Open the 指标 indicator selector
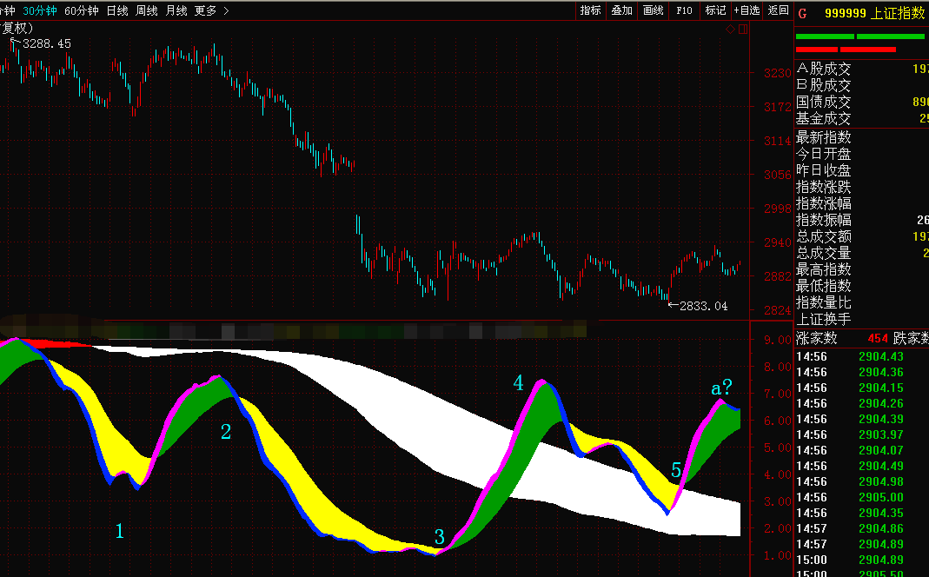 click(590, 10)
